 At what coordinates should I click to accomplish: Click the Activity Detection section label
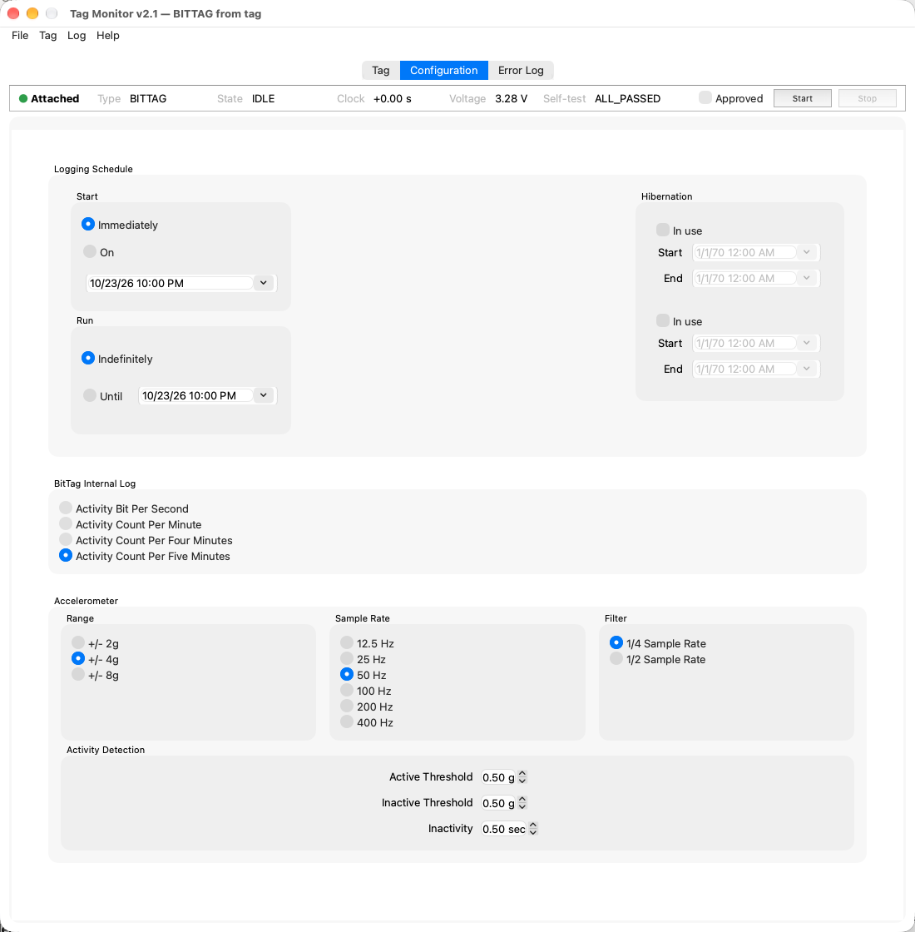click(x=106, y=750)
